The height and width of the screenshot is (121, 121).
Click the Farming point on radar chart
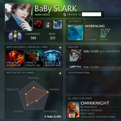pos(48,92)
